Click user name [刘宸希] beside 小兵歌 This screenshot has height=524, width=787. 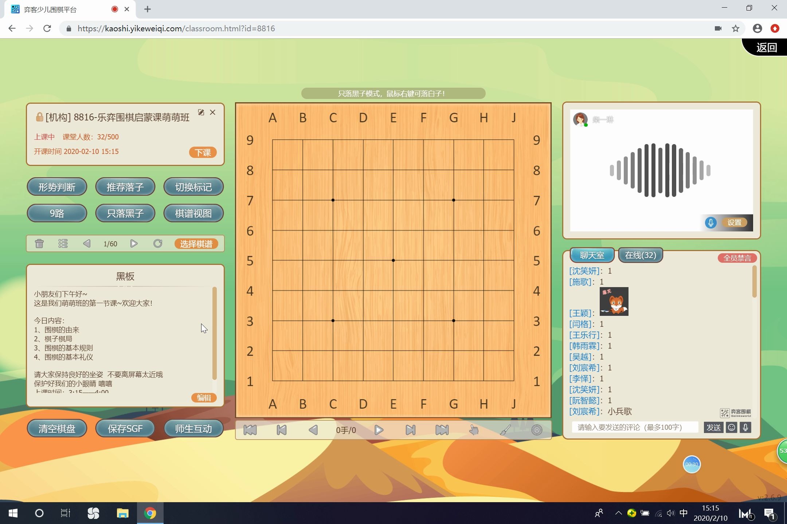(585, 412)
